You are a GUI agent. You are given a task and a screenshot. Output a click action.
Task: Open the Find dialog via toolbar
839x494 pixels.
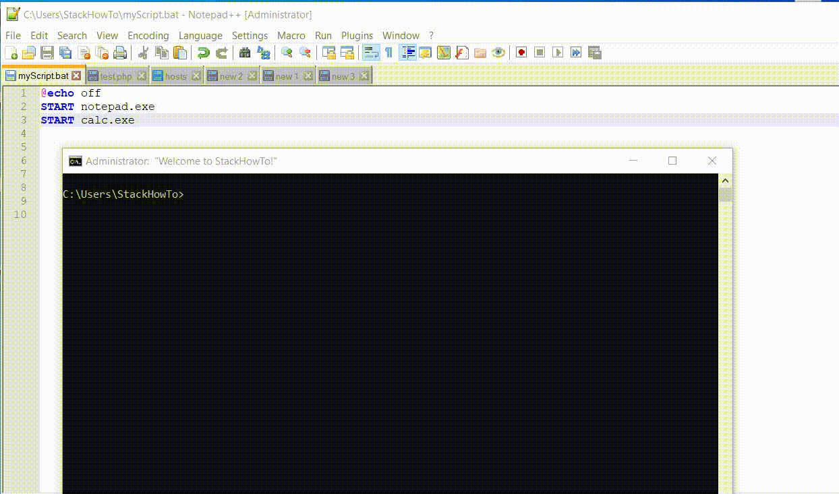[244, 52]
